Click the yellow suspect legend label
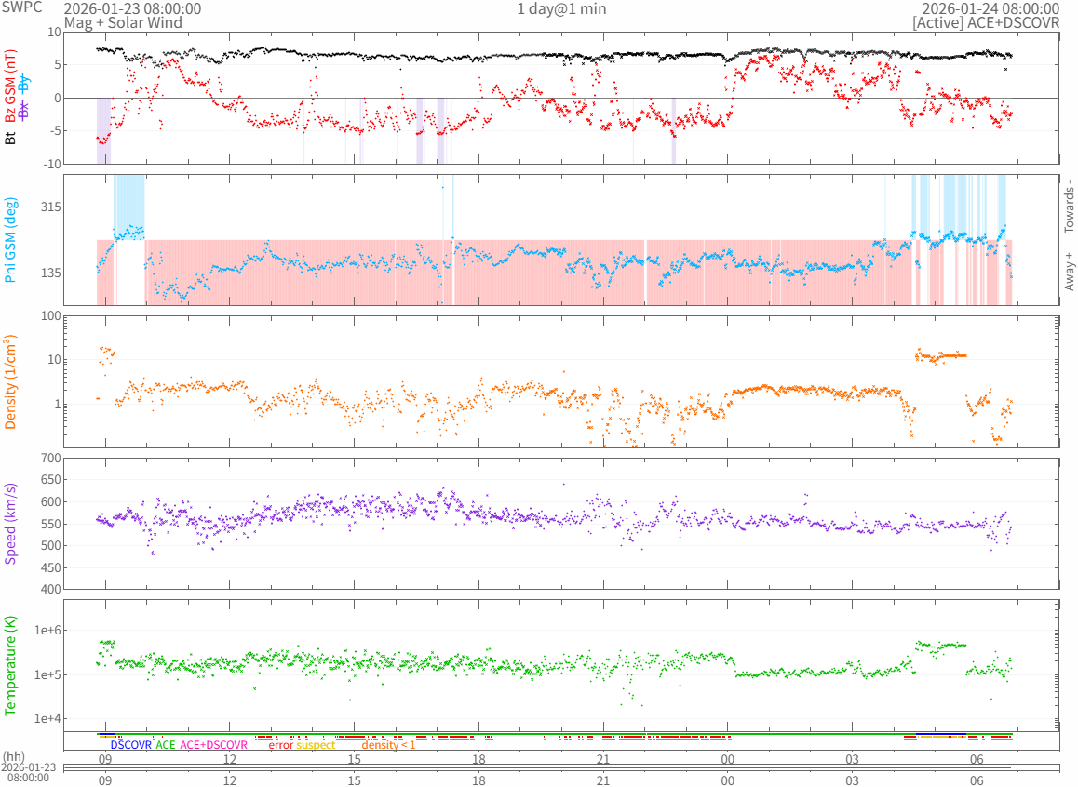The image size is (1078, 787). (x=316, y=745)
